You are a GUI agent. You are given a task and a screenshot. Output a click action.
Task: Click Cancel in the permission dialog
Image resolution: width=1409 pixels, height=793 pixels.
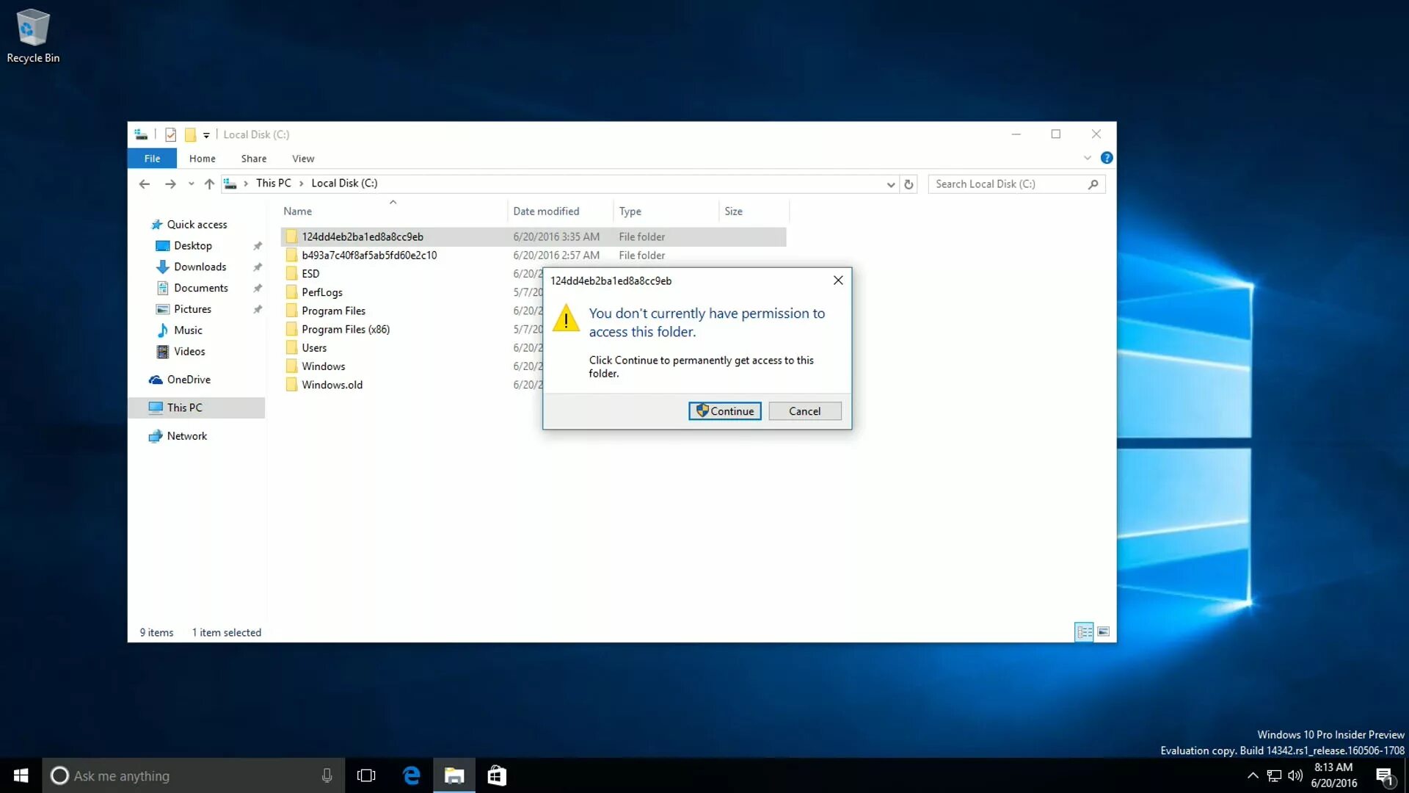804,411
